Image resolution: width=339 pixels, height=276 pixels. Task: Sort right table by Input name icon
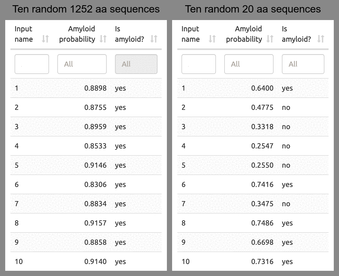coord(212,39)
